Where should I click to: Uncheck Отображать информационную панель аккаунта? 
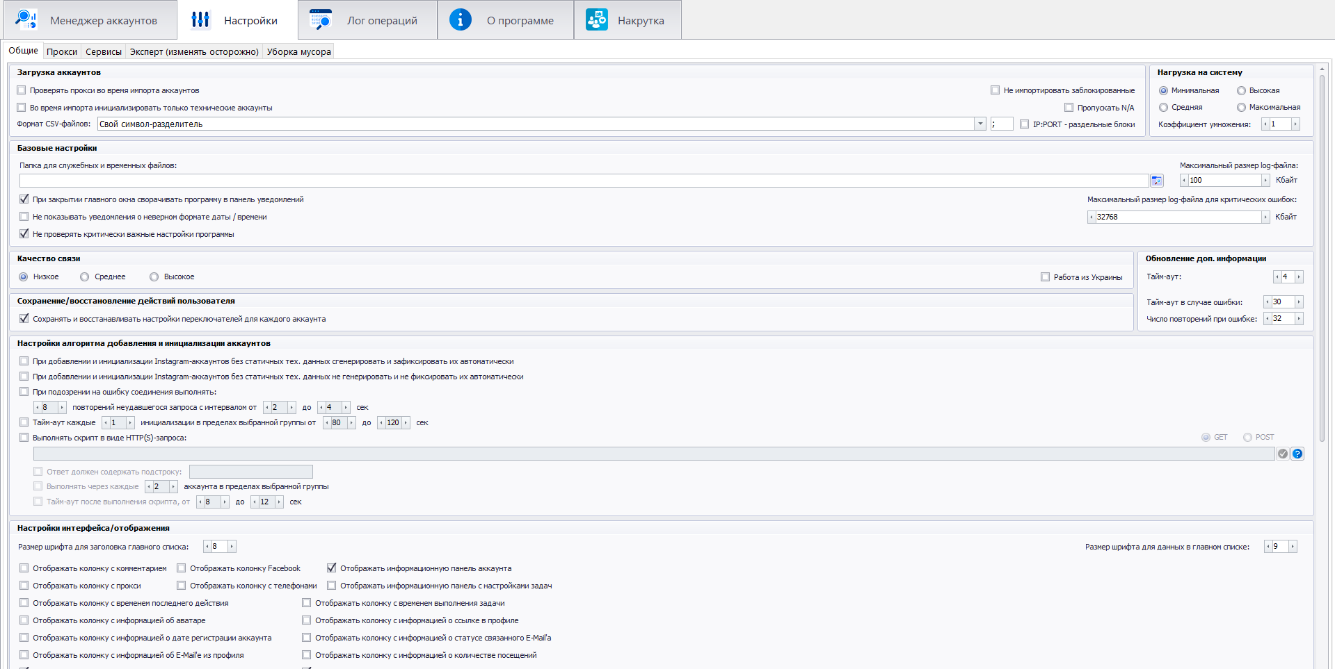(332, 568)
